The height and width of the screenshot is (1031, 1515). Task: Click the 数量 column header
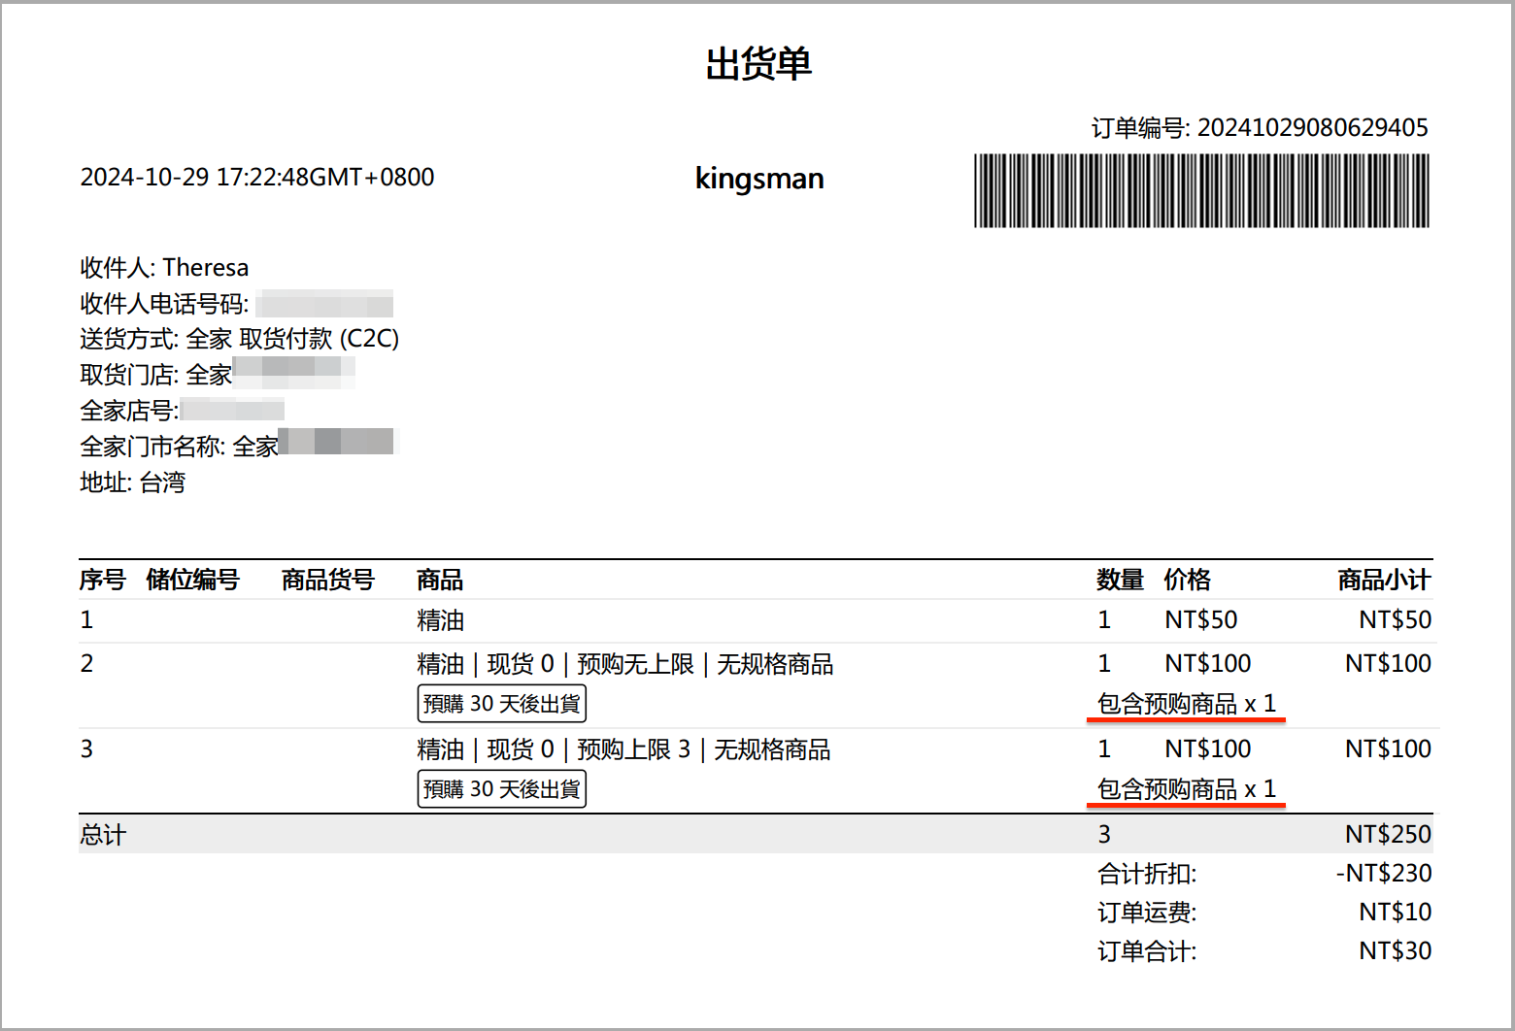click(x=1120, y=580)
